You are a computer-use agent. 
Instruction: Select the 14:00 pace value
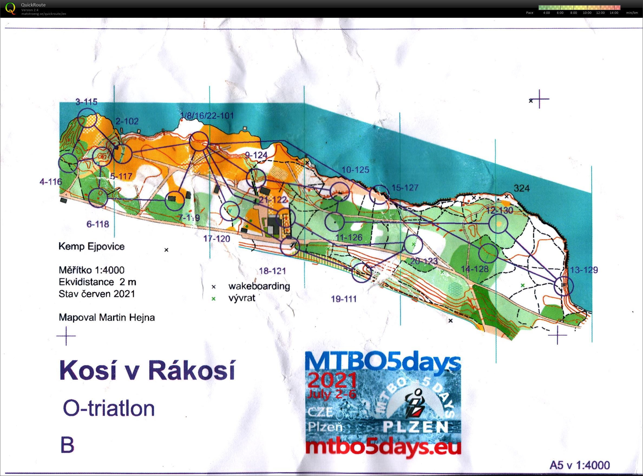coord(614,13)
